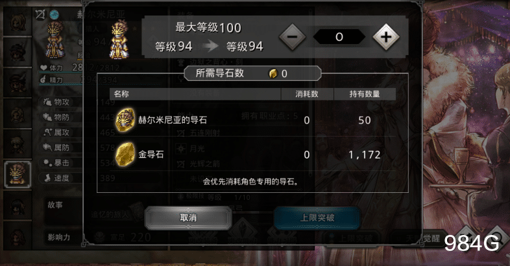510x266 pixels.
Task: Click the blue element icon near name
Action: (x=55, y=15)
